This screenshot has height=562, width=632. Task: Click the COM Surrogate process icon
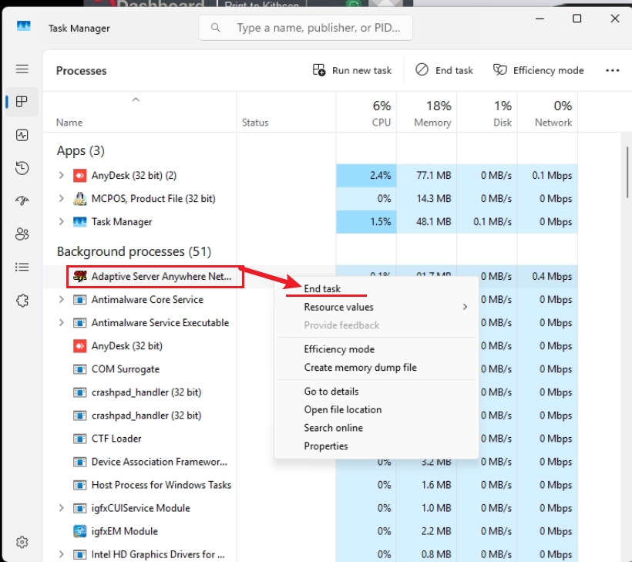(x=80, y=369)
